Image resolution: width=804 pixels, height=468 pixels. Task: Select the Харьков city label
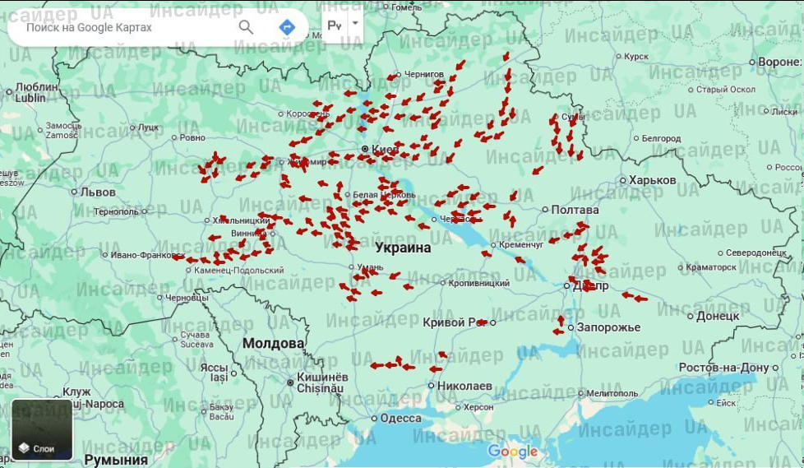[652, 180]
